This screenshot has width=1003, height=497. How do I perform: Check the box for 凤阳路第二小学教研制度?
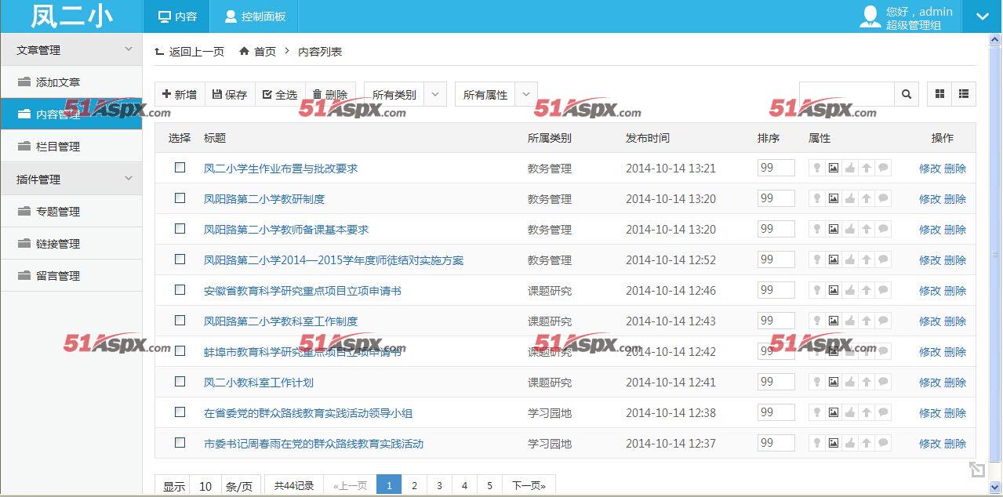[x=180, y=198]
